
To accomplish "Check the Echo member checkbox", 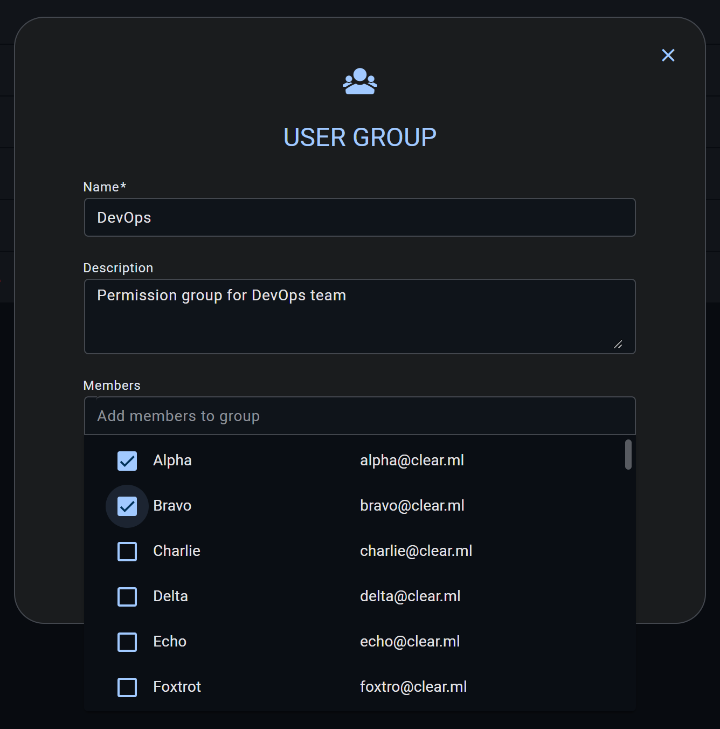I will tap(127, 642).
